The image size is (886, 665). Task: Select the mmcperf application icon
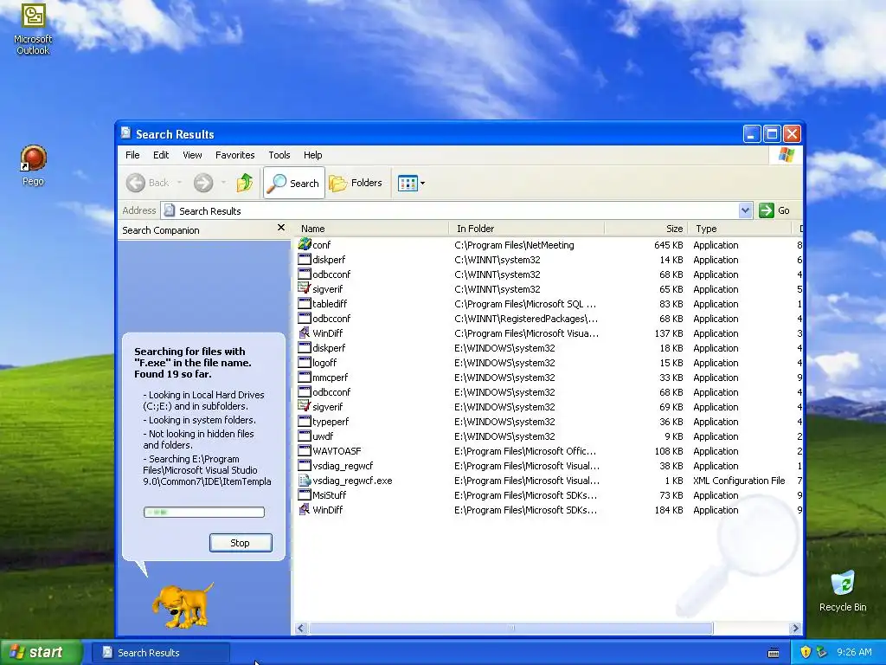tap(305, 377)
